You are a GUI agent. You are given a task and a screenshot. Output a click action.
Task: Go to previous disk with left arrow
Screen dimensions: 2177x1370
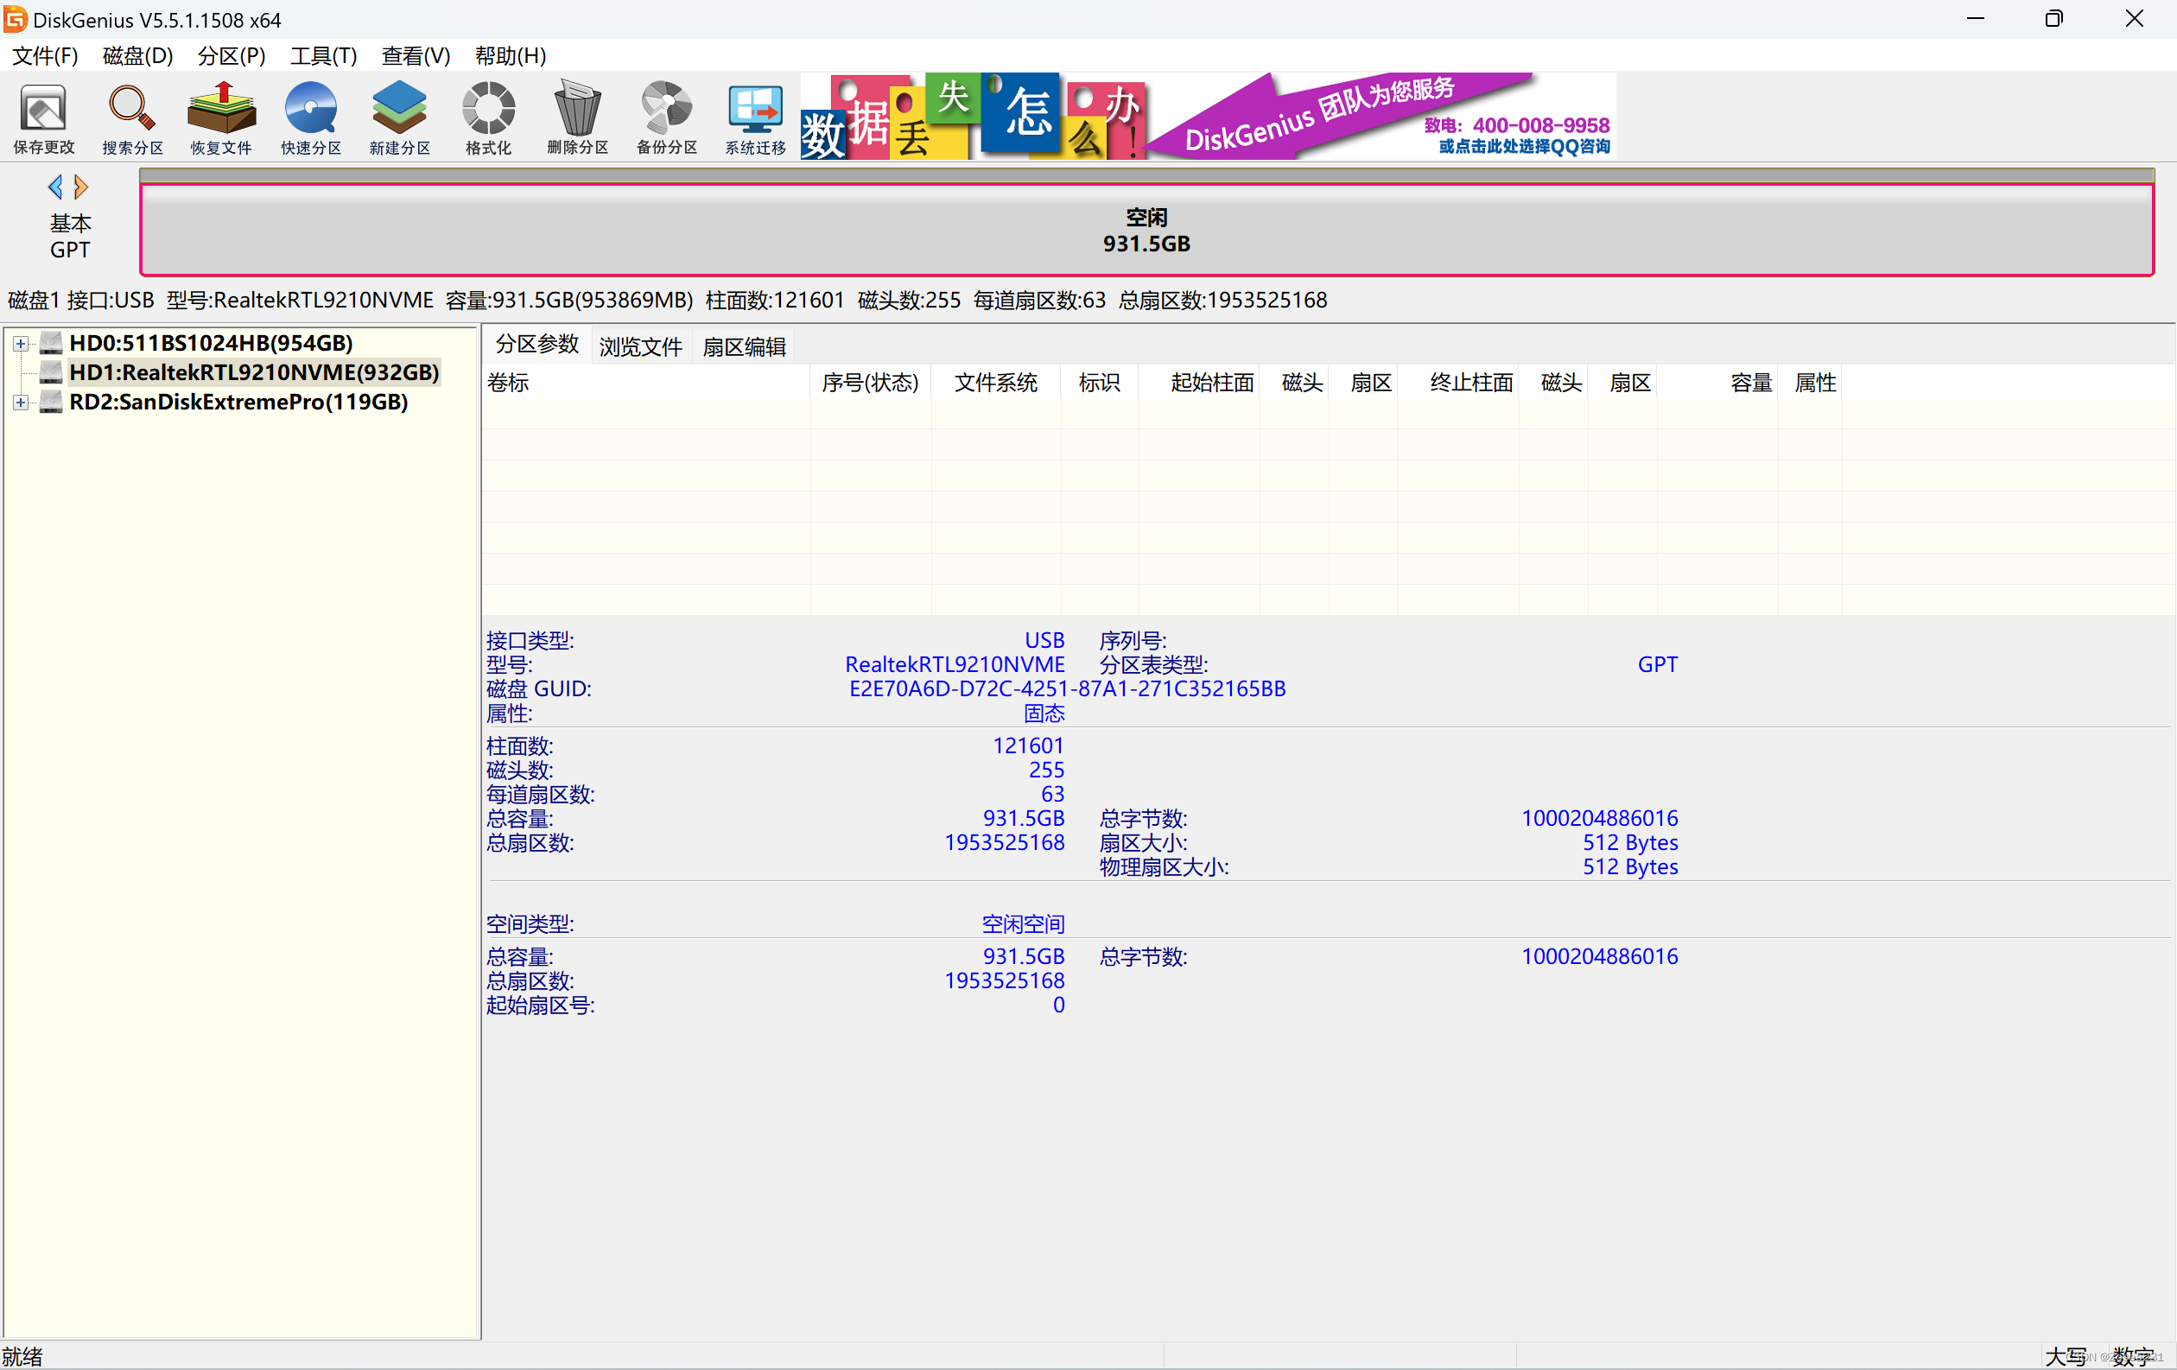coord(55,187)
